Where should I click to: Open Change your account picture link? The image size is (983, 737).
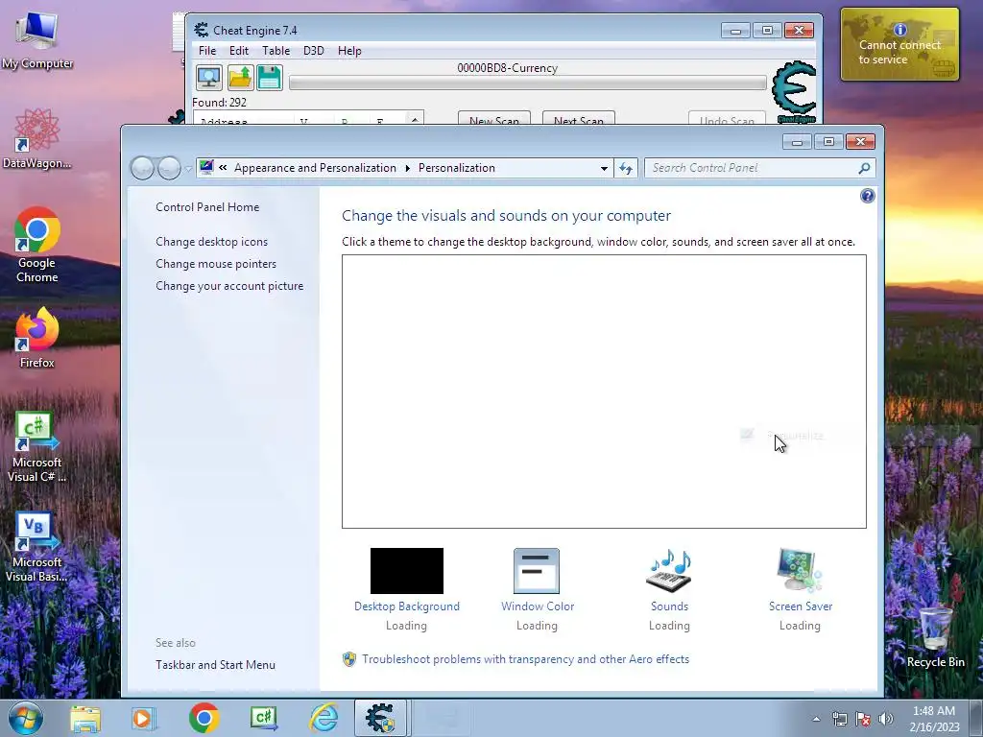tap(229, 286)
